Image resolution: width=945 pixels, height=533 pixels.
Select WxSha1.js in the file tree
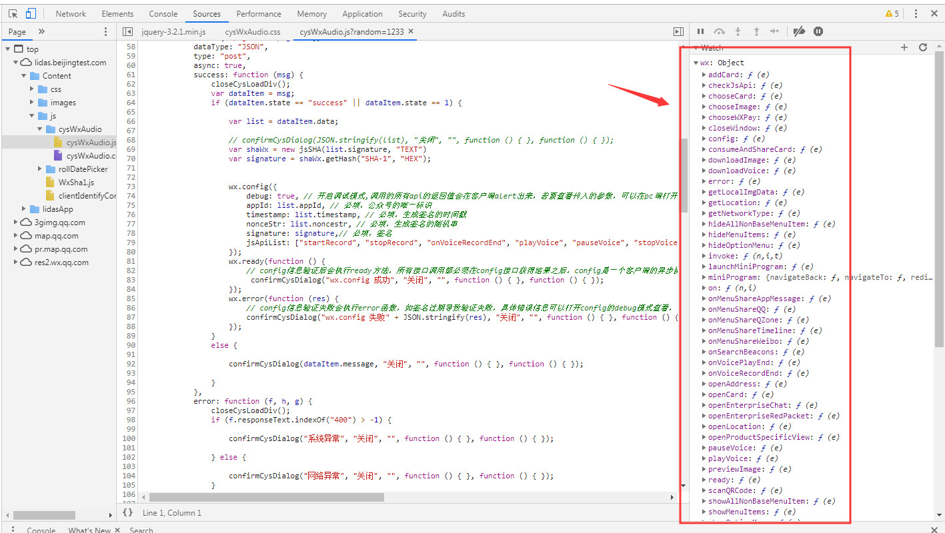76,182
